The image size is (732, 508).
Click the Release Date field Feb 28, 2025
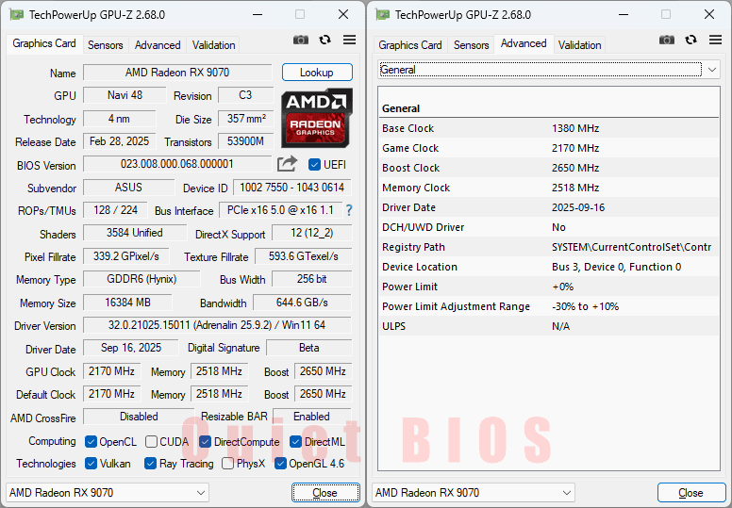click(x=120, y=141)
